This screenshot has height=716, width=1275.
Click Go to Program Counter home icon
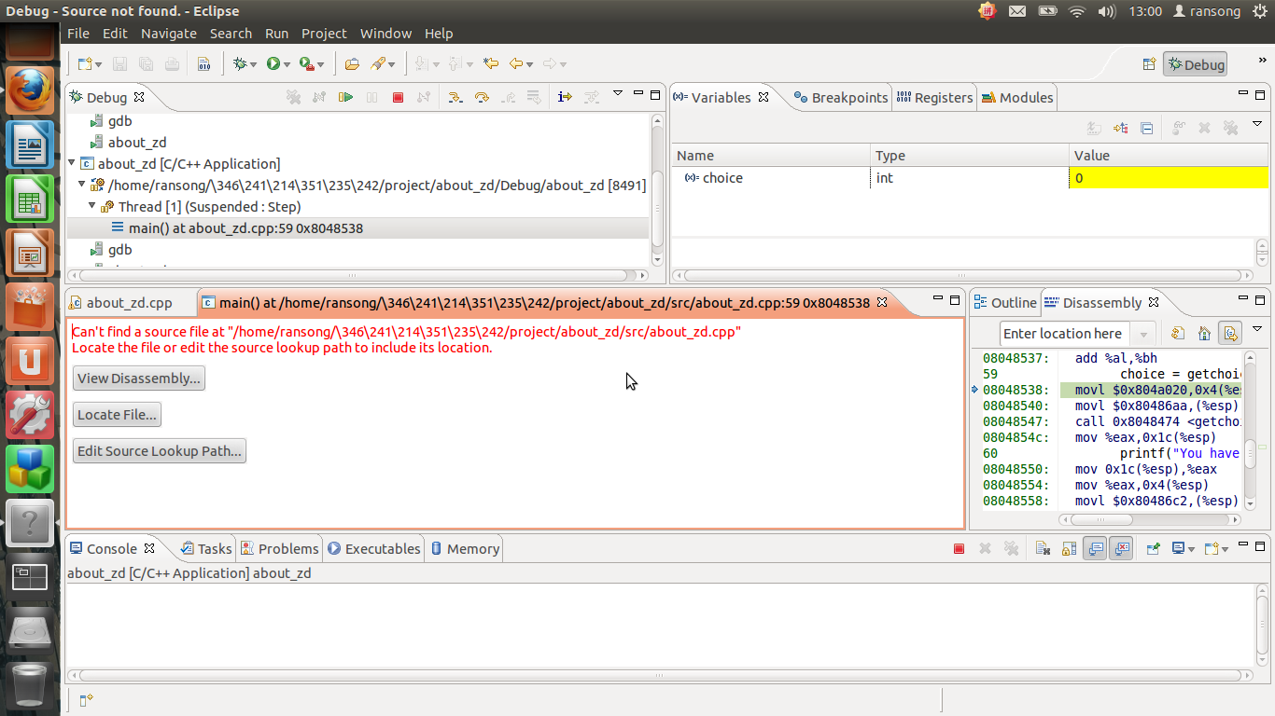coord(1204,333)
